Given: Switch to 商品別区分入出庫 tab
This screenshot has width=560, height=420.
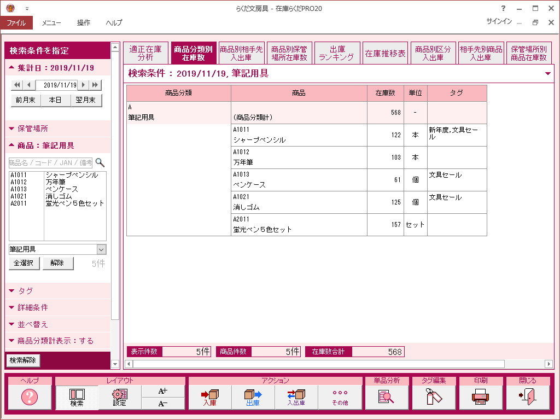Looking at the screenshot, I should point(433,53).
